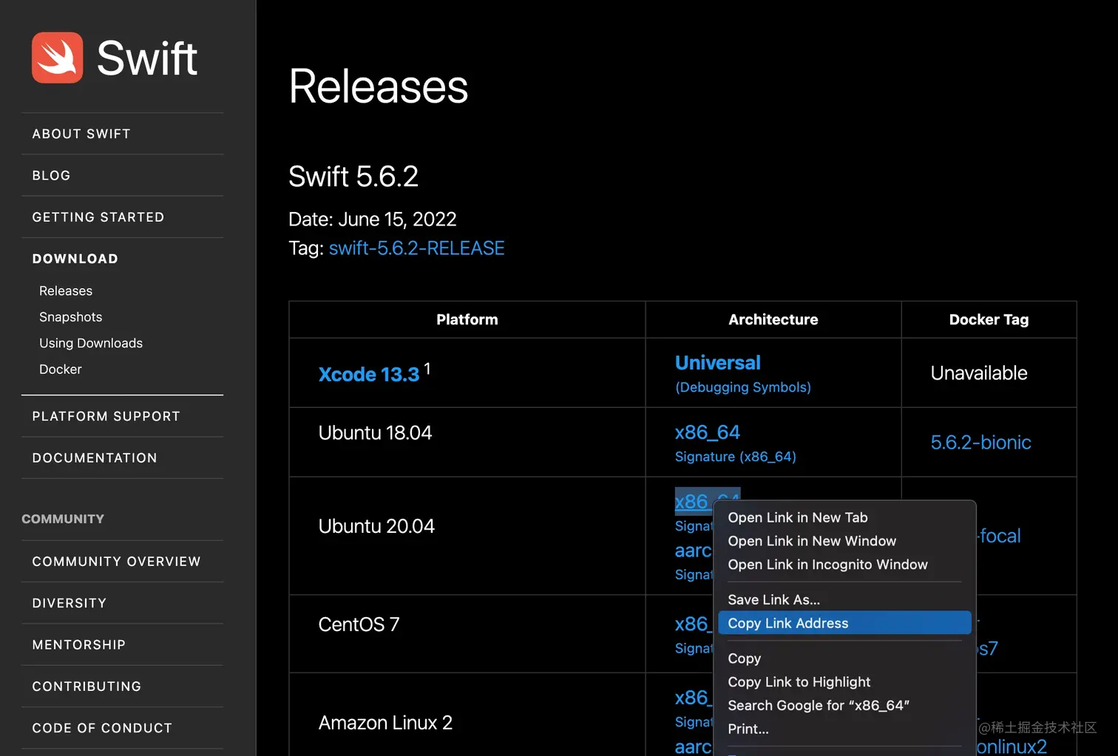Choose Copy Link to Highlight
The image size is (1118, 756).
(844, 682)
